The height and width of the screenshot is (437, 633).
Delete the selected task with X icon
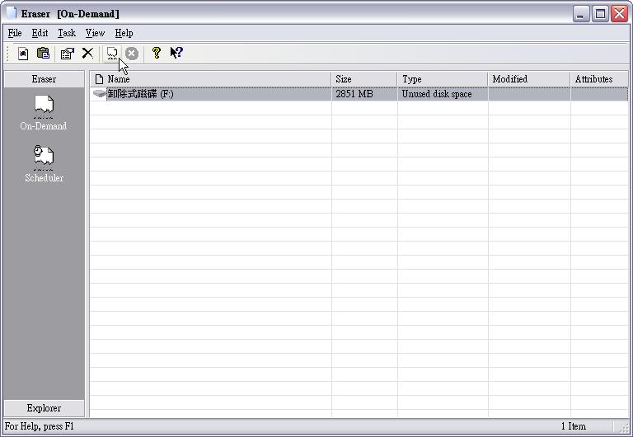pyautogui.click(x=87, y=53)
